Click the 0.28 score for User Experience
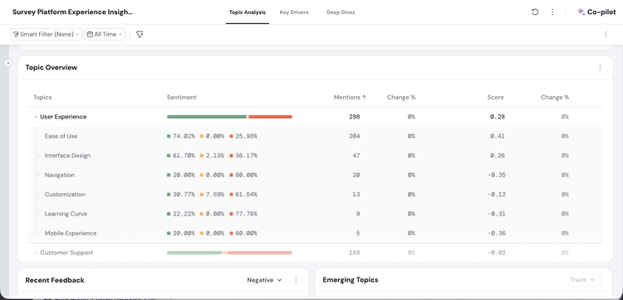The height and width of the screenshot is (300, 623). tap(498, 117)
